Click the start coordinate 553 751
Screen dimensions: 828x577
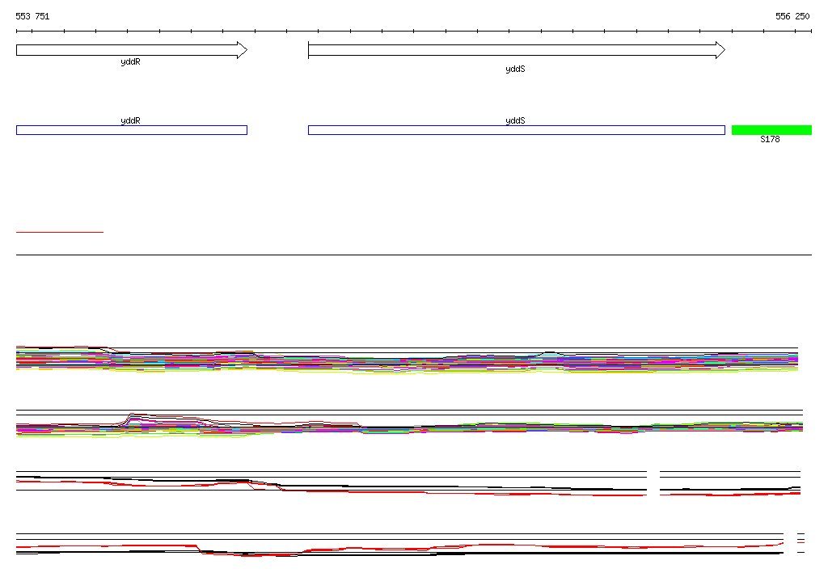pos(32,16)
